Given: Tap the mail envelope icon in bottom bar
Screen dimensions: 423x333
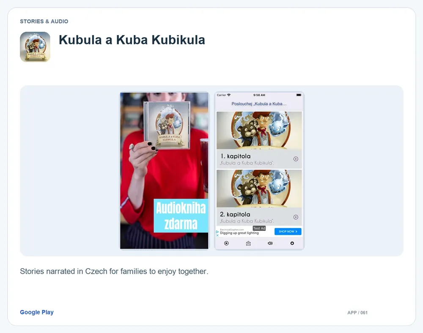Looking at the screenshot, I should pyautogui.click(x=248, y=243).
